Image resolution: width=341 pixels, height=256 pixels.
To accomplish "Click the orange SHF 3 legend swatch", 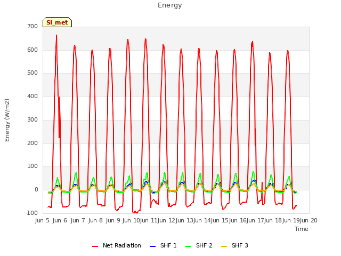I will click(x=224, y=246).
